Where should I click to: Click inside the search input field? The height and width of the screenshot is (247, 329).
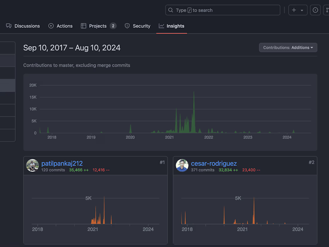[223, 10]
